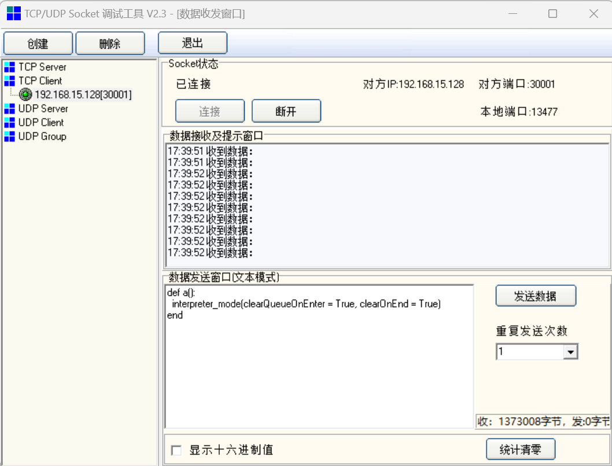Open the 重复发送次数 dropdown arrow

570,352
